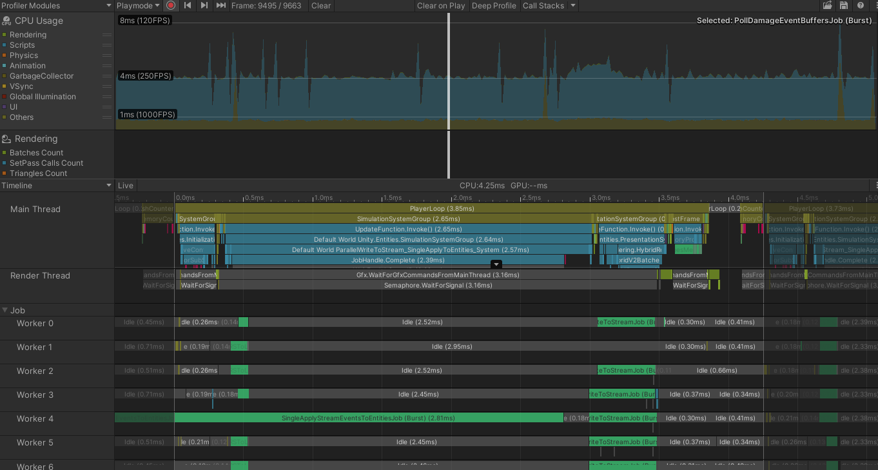Load a saved profile with the folder icon

(827, 5)
